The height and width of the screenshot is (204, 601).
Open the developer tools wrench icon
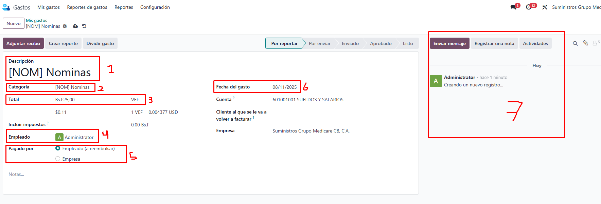tap(545, 7)
